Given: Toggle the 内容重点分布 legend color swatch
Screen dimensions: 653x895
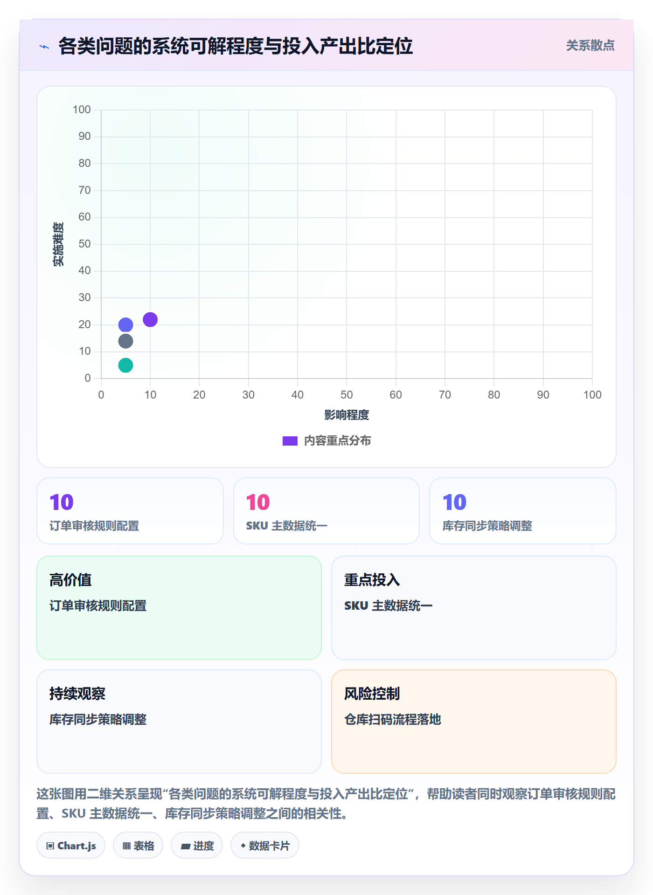Looking at the screenshot, I should (290, 441).
